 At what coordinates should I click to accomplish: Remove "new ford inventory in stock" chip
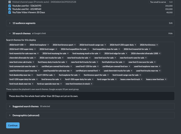point(91,84)
